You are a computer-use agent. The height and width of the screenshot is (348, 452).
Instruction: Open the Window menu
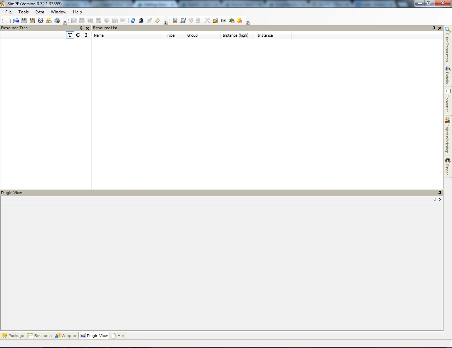click(59, 12)
